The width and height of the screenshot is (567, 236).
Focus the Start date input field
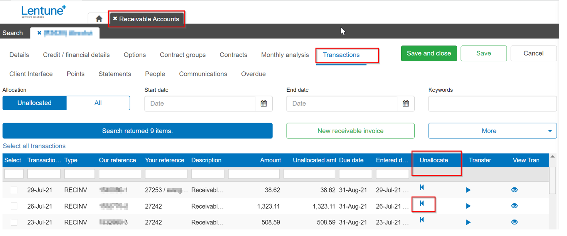[x=200, y=103]
